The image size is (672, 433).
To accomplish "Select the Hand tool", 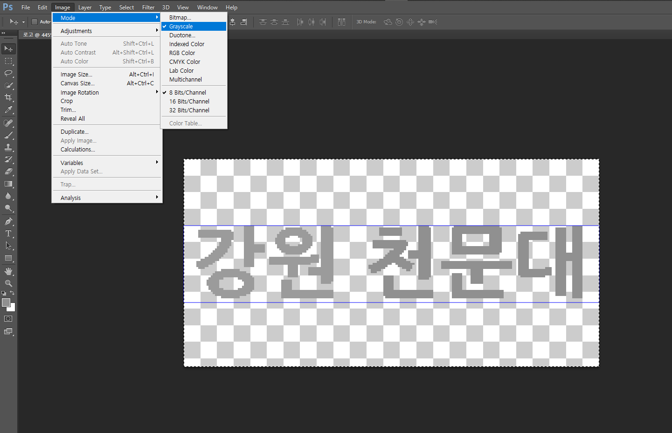I will 8,271.
